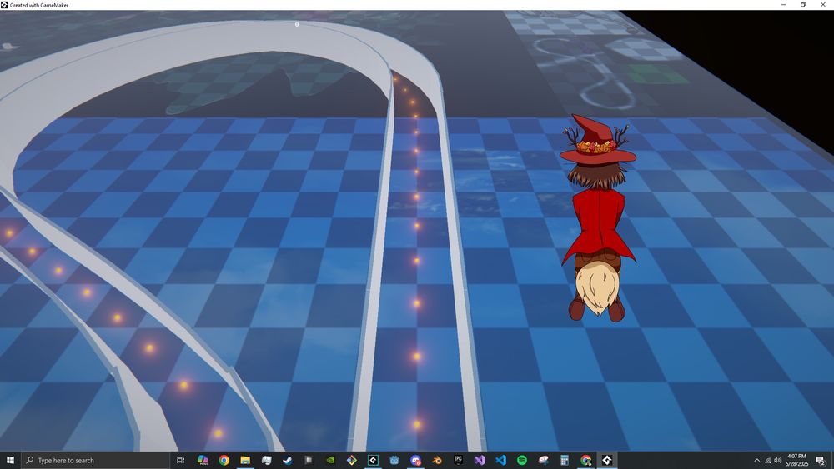This screenshot has height=469, width=834.
Task: Restore down the GameMaker game window
Action: coord(803,5)
